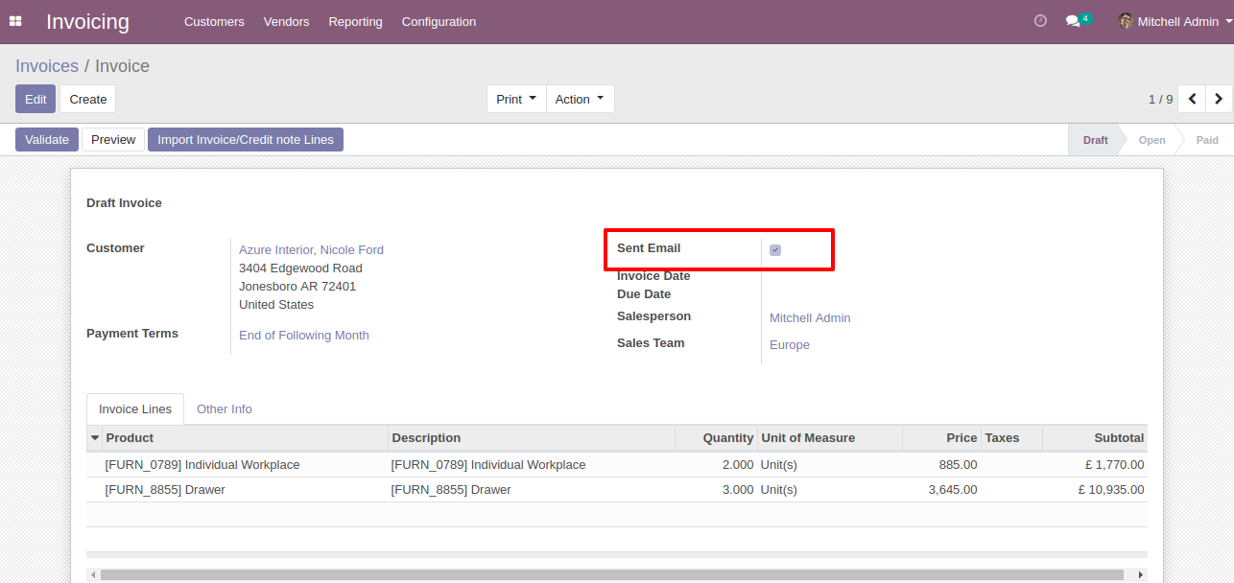Viewport: 1234px width, 583px height.
Task: Open the Action dropdown
Action: pos(580,99)
